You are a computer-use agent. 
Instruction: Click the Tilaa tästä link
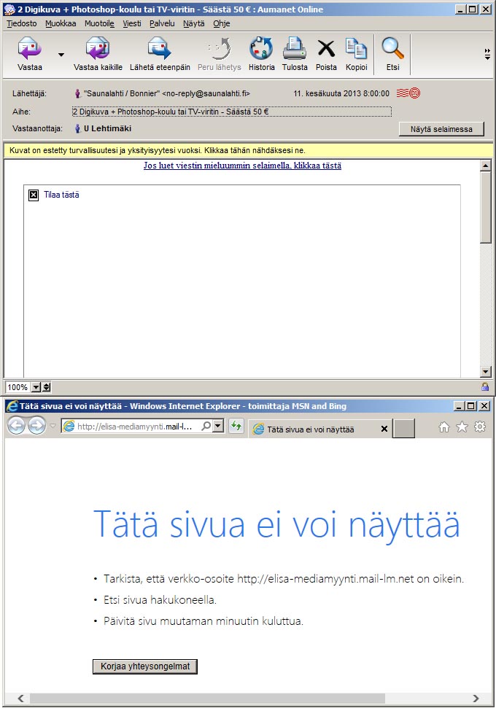(x=61, y=195)
